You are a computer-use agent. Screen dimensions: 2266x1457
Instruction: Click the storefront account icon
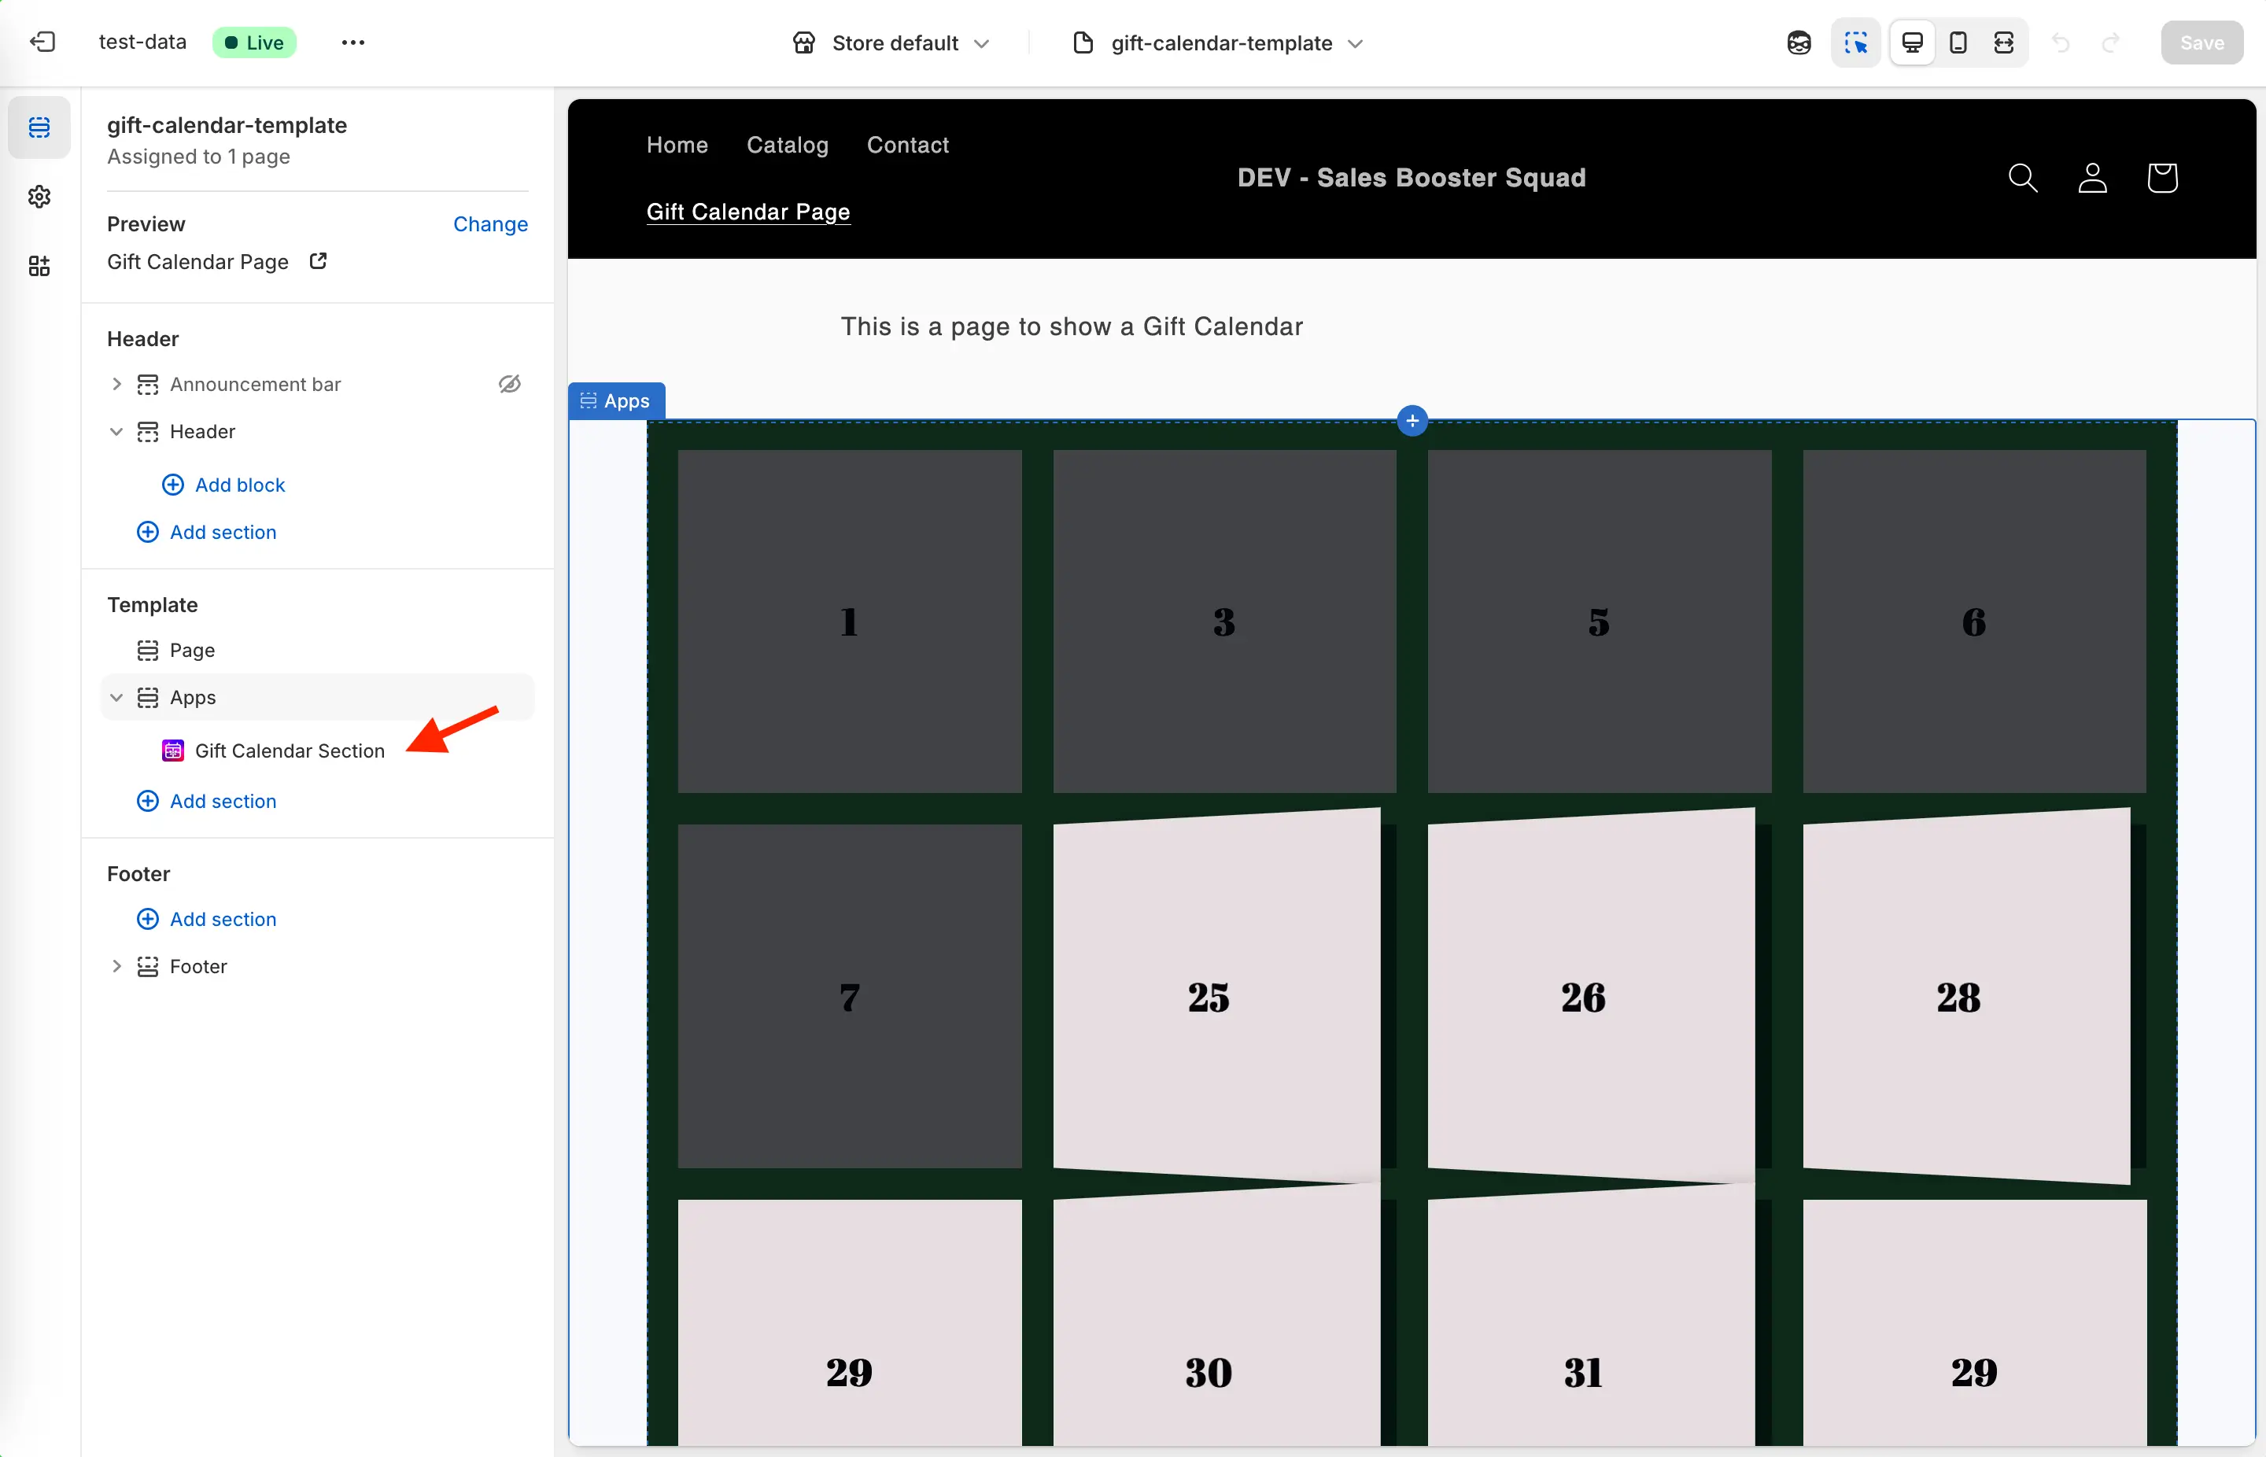2093,178
